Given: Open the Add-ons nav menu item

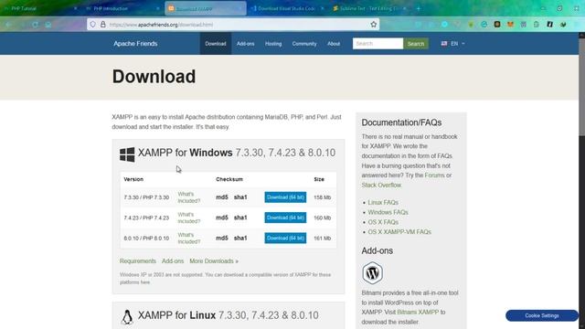Looking at the screenshot, I should (x=246, y=44).
